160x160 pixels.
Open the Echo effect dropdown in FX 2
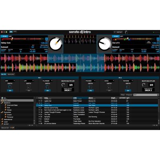tap(109, 81)
